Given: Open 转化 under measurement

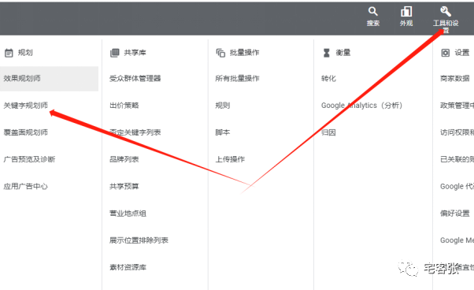Looking at the screenshot, I should pos(328,79).
